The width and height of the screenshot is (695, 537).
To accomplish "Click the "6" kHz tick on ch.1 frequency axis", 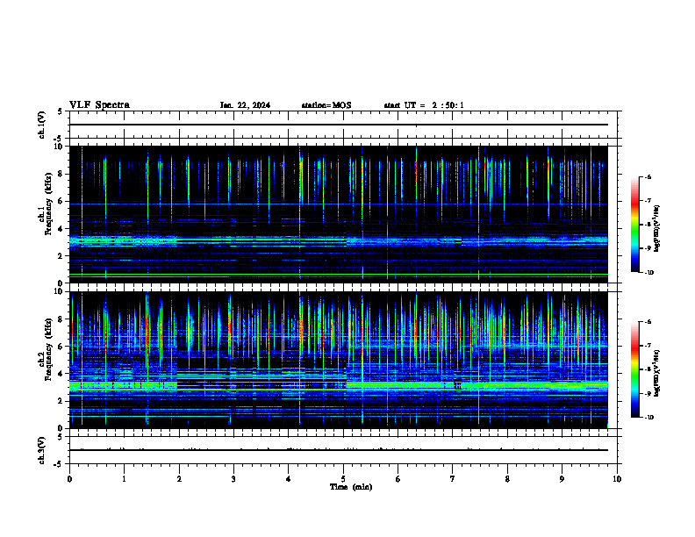I will point(61,202).
